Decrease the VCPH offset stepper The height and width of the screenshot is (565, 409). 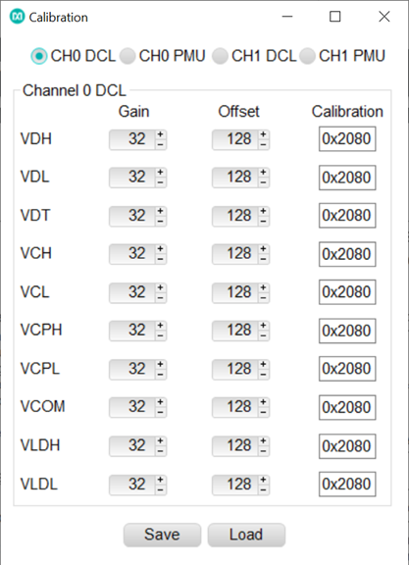(264, 335)
